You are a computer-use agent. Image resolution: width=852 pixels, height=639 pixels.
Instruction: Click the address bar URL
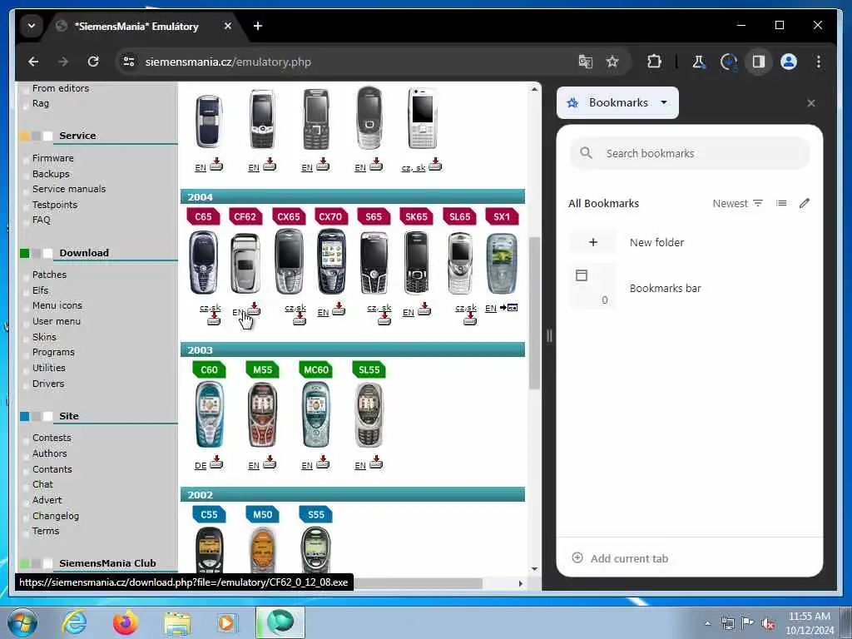point(228,62)
